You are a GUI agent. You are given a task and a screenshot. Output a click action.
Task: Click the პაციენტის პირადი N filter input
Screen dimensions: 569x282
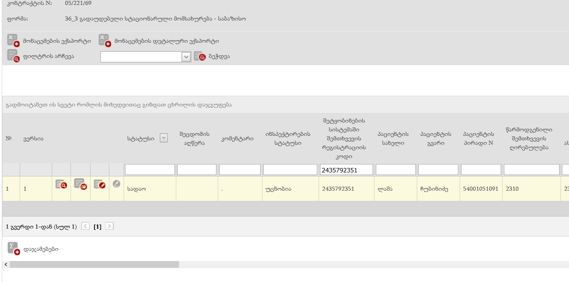click(481, 170)
